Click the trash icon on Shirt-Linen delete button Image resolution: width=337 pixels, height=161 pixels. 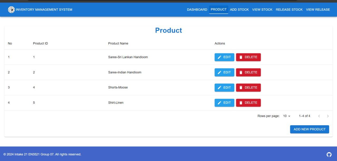point(241,103)
